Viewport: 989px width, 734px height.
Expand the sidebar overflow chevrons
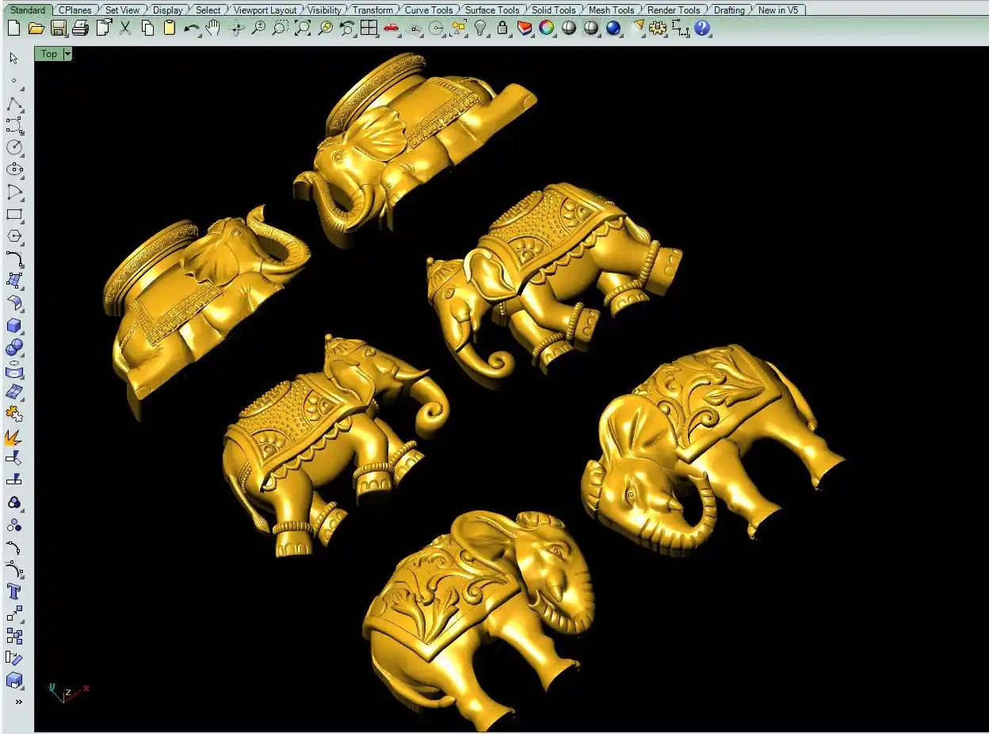tap(18, 702)
